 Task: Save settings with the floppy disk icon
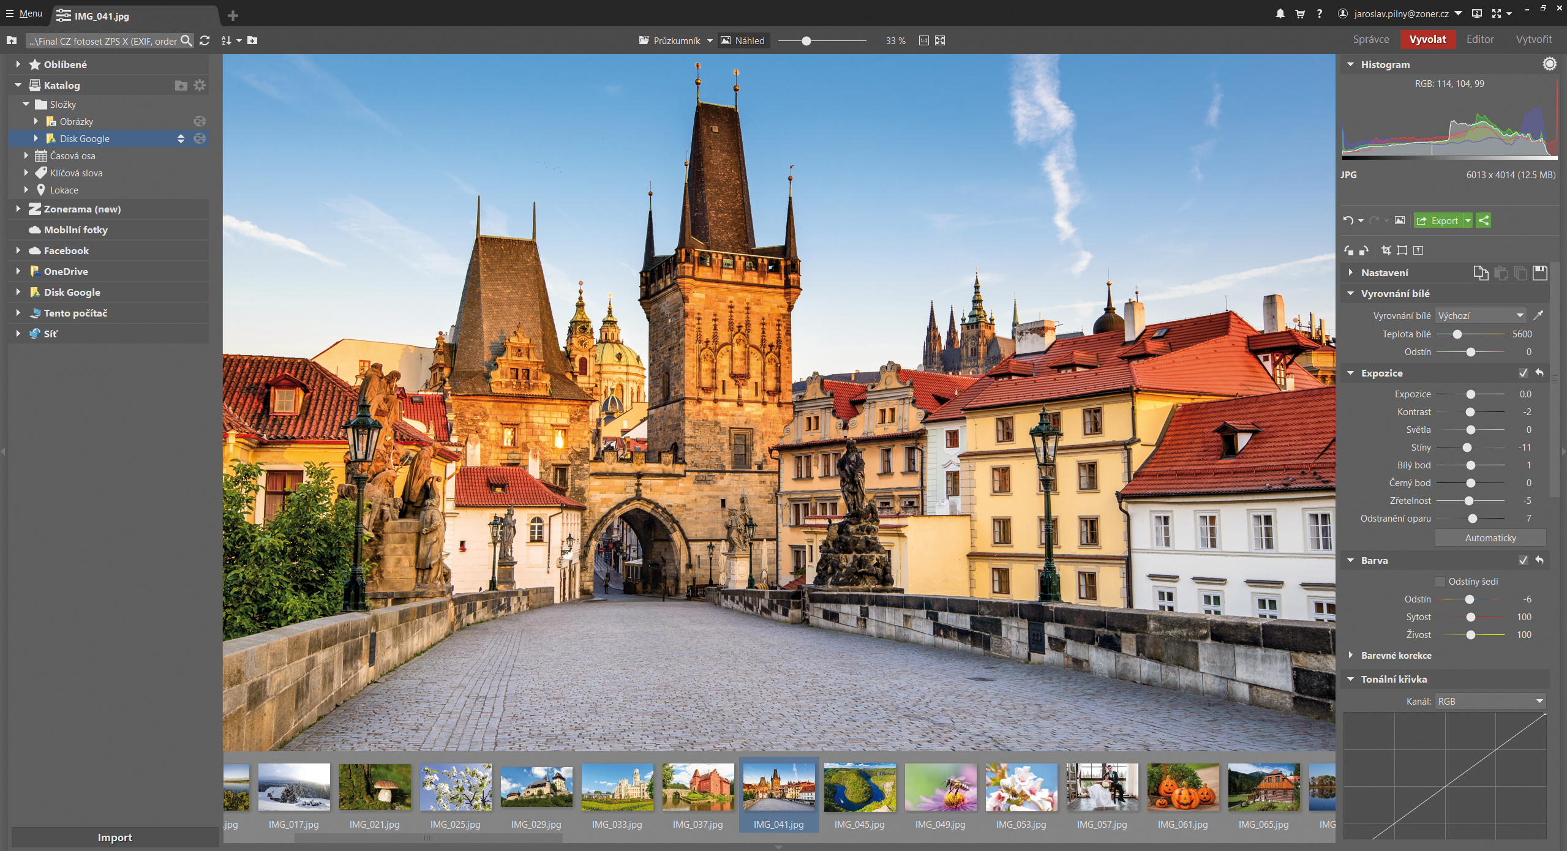[x=1539, y=272]
